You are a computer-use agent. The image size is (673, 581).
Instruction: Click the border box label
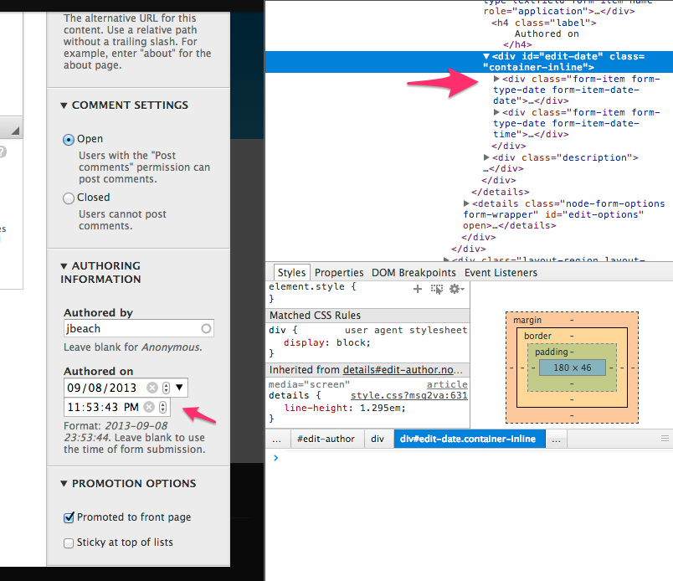[x=537, y=336]
